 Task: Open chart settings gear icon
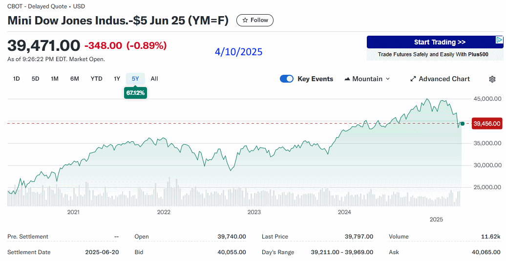(x=492, y=79)
